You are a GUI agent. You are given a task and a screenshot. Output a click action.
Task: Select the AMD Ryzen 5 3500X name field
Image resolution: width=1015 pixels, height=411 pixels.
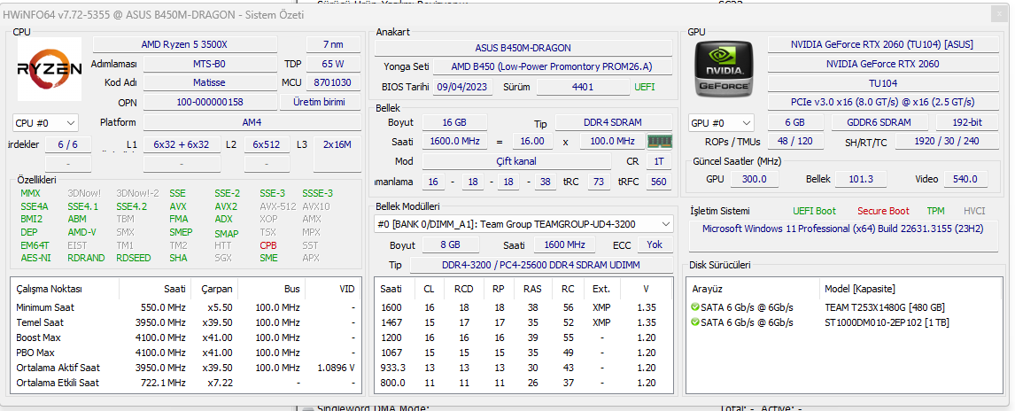point(184,44)
